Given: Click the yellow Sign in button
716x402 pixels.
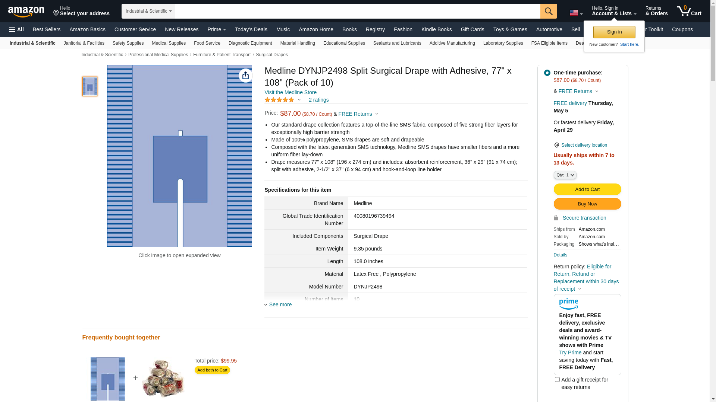Looking at the screenshot, I should [x=614, y=32].
